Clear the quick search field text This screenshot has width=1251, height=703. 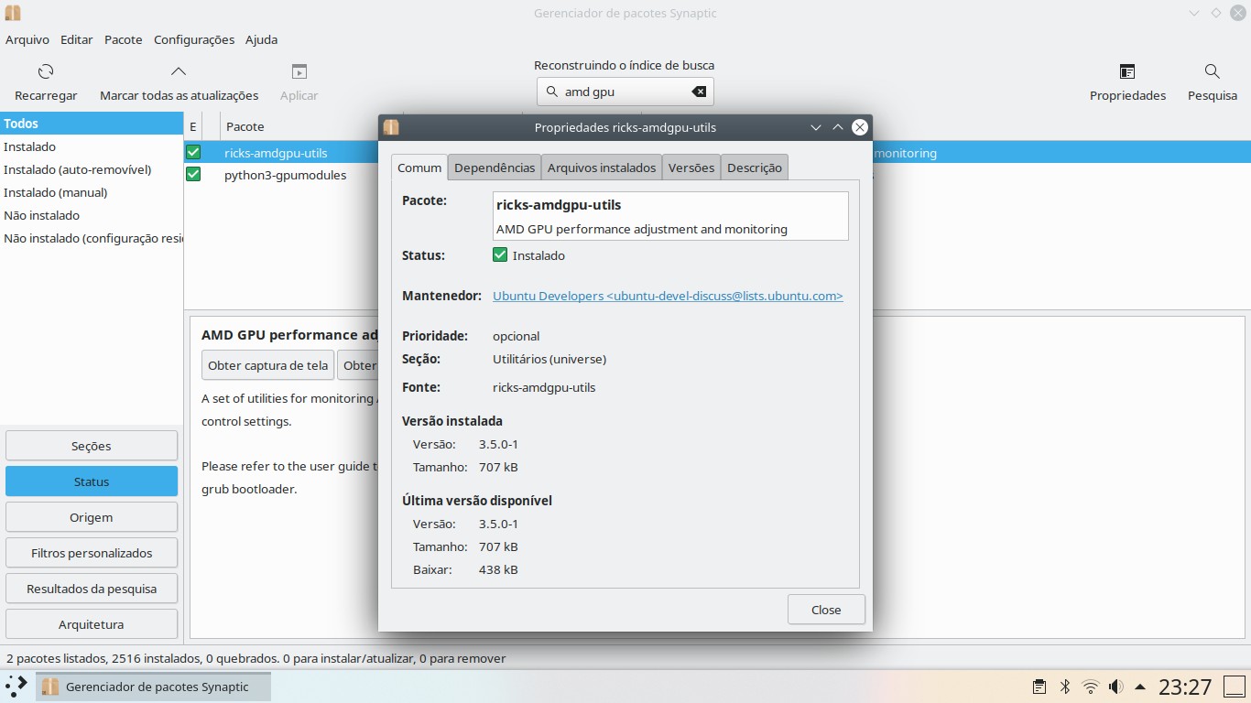pos(699,92)
